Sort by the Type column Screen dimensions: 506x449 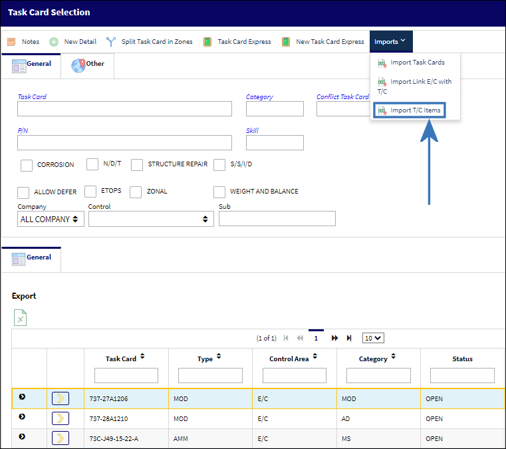pos(219,357)
